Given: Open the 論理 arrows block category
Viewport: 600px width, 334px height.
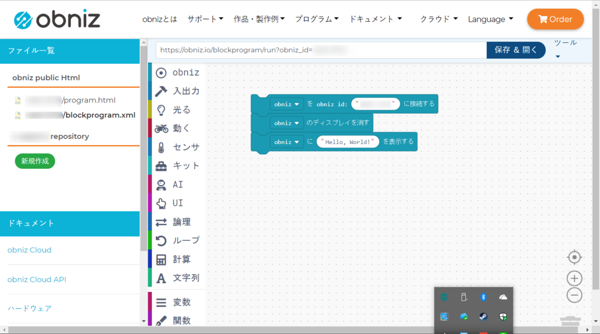Looking at the screenshot, I should (x=178, y=222).
